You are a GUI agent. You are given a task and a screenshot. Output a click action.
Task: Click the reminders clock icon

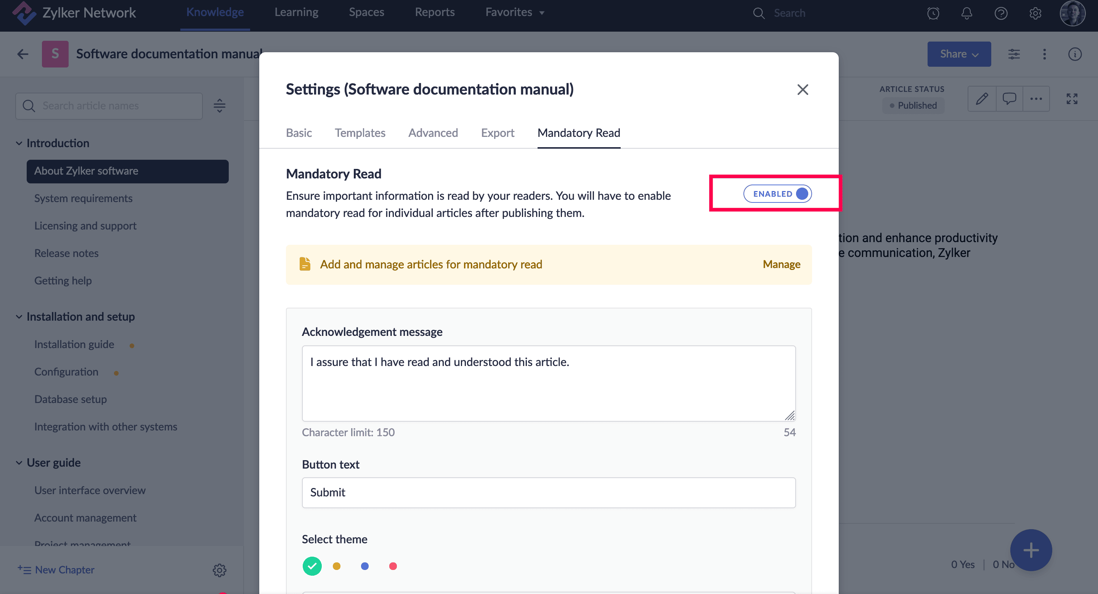(x=933, y=13)
